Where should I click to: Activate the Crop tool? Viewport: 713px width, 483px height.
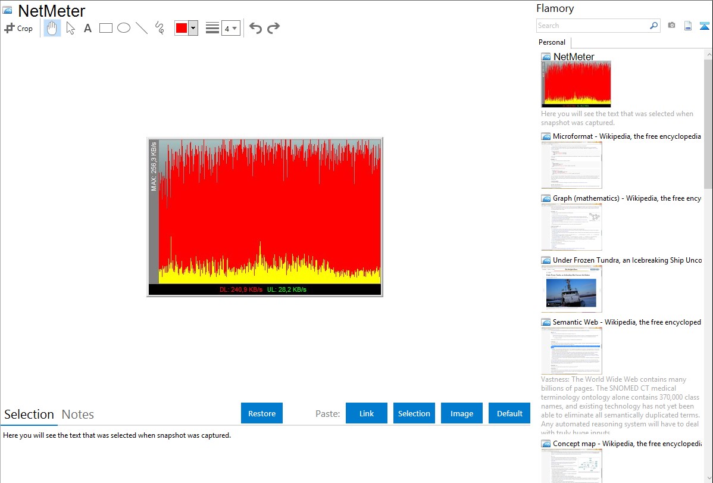18,28
